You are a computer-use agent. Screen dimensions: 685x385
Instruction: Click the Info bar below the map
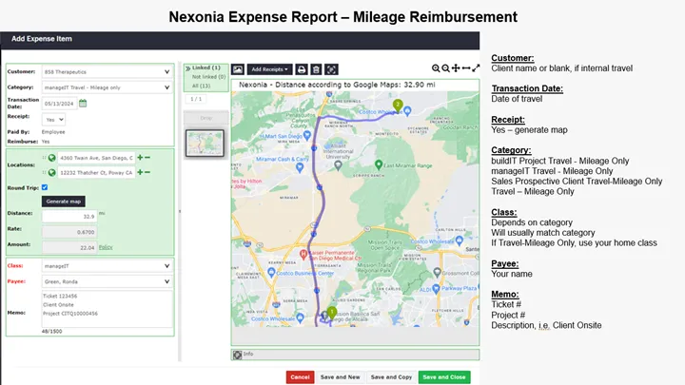355,355
